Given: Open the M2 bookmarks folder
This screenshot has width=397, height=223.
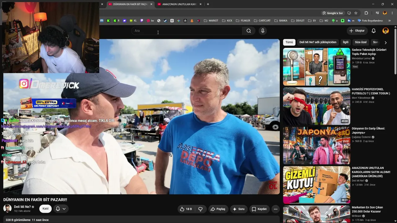Looking at the screenshot, I should pyautogui.click(x=324, y=21).
